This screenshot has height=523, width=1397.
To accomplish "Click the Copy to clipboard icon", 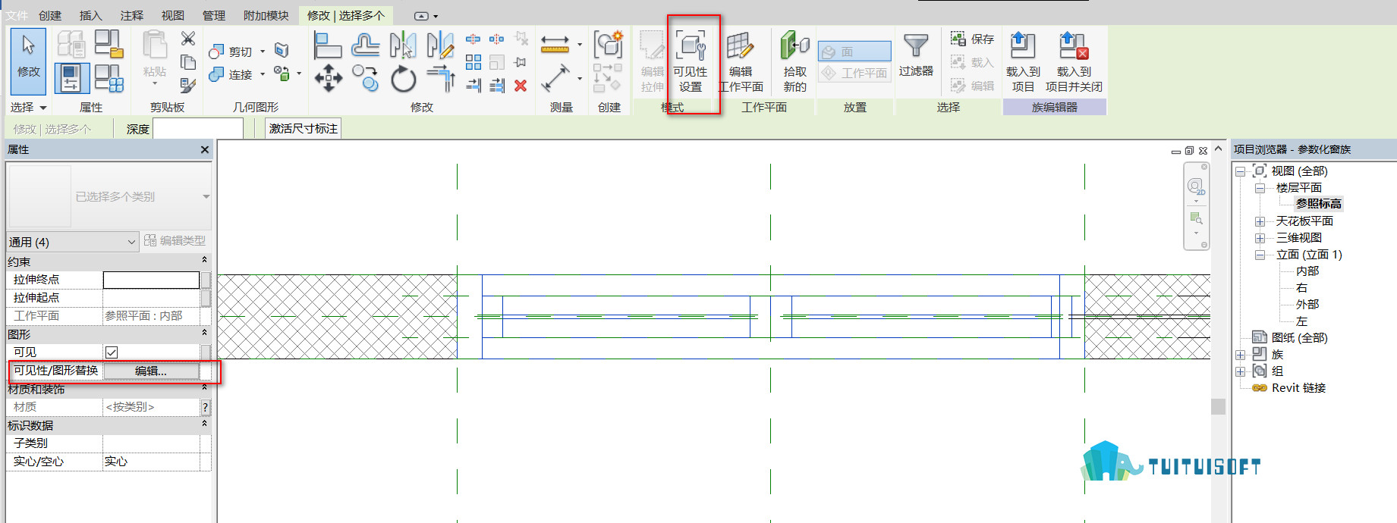I will [x=188, y=61].
